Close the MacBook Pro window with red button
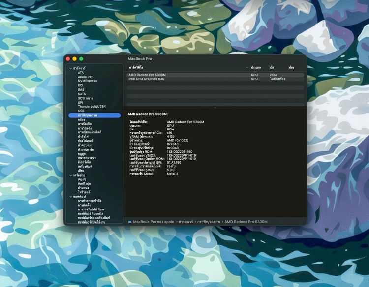Image resolution: width=369 pixels, height=287 pixels. 68,59
